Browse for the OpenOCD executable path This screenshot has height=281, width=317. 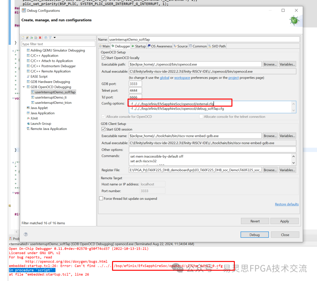click(270, 65)
